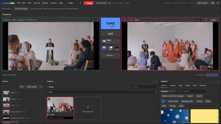Select the Stage source thumbnail

(x=60, y=108)
